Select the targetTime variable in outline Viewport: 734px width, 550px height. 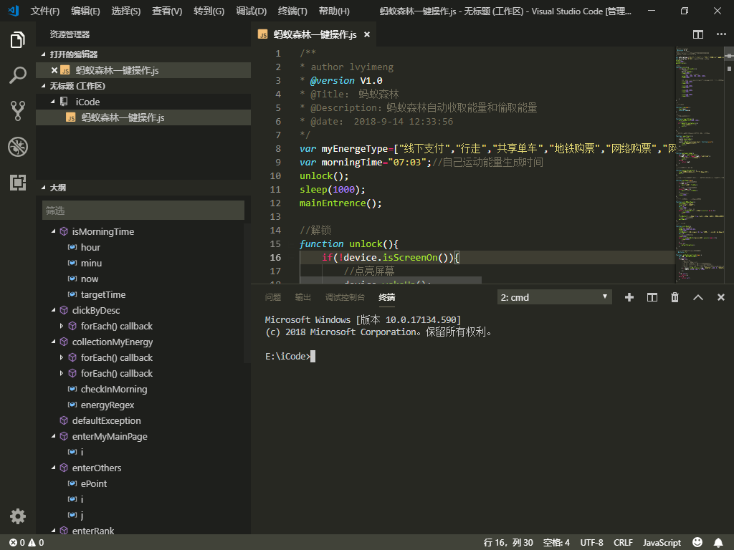103,294
